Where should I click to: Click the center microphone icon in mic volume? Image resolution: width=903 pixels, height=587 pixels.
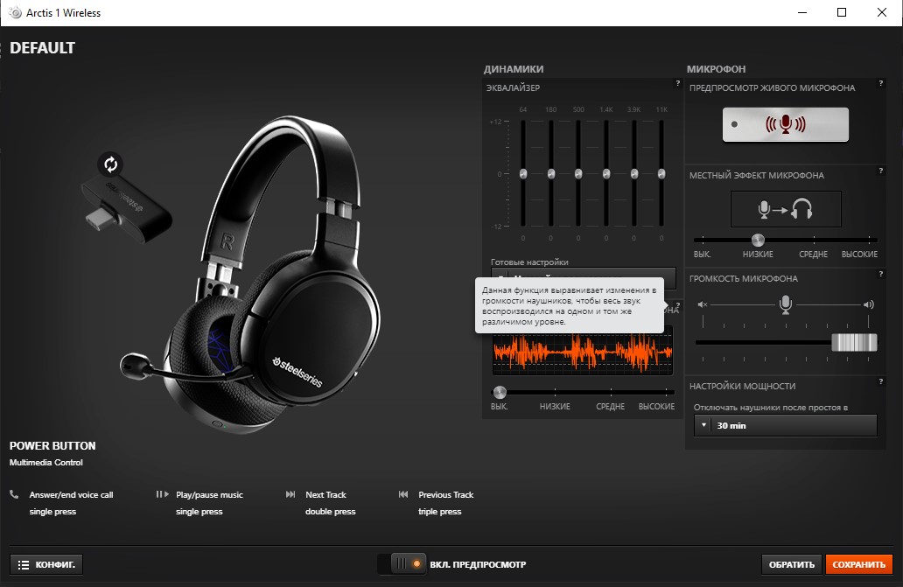coord(786,304)
